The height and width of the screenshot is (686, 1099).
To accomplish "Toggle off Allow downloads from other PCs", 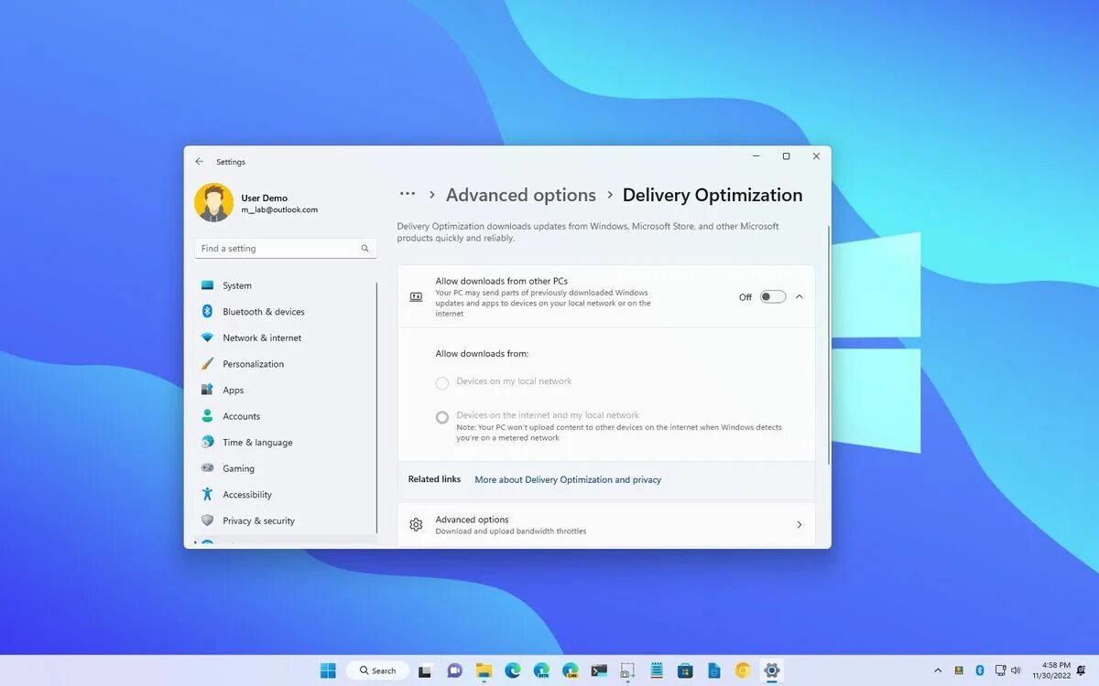I will tap(772, 296).
